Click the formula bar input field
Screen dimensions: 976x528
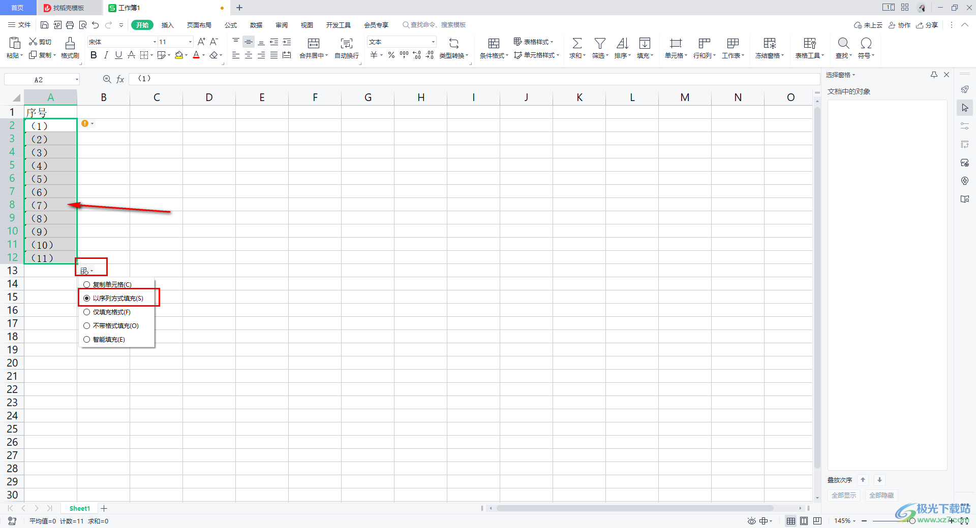[x=474, y=79]
